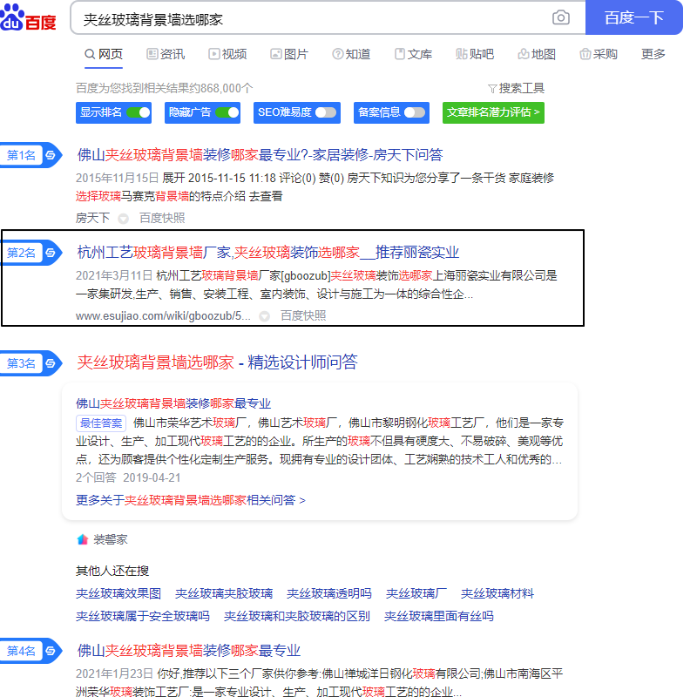Open the 图片 tab
The width and height of the screenshot is (697, 697).
click(x=289, y=54)
